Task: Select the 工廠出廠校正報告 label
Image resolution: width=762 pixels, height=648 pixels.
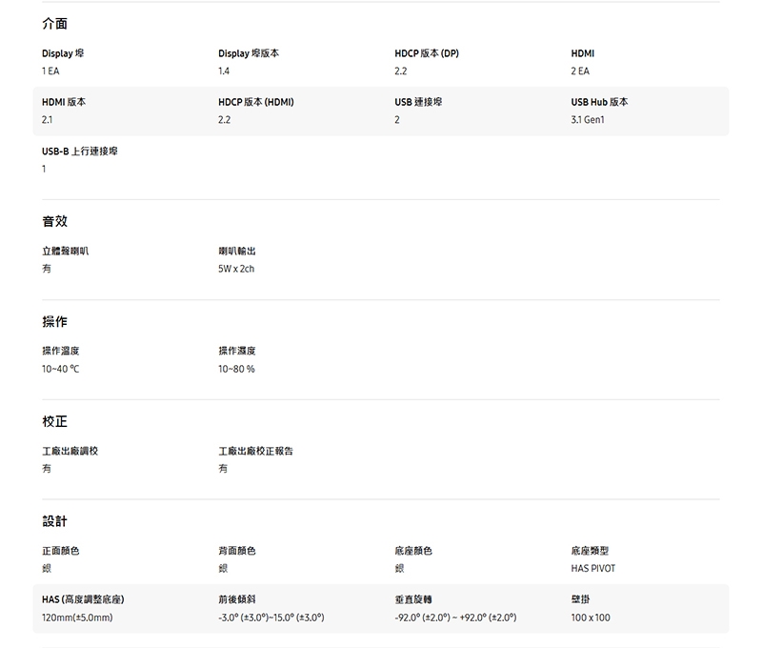Action: click(x=255, y=451)
